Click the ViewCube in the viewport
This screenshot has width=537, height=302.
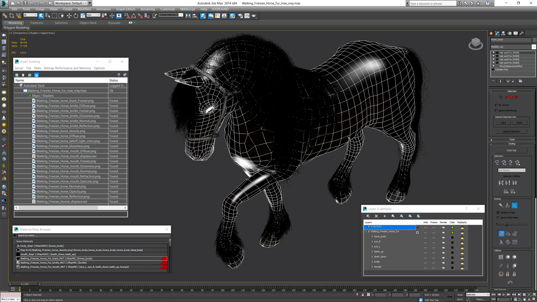coord(475,44)
